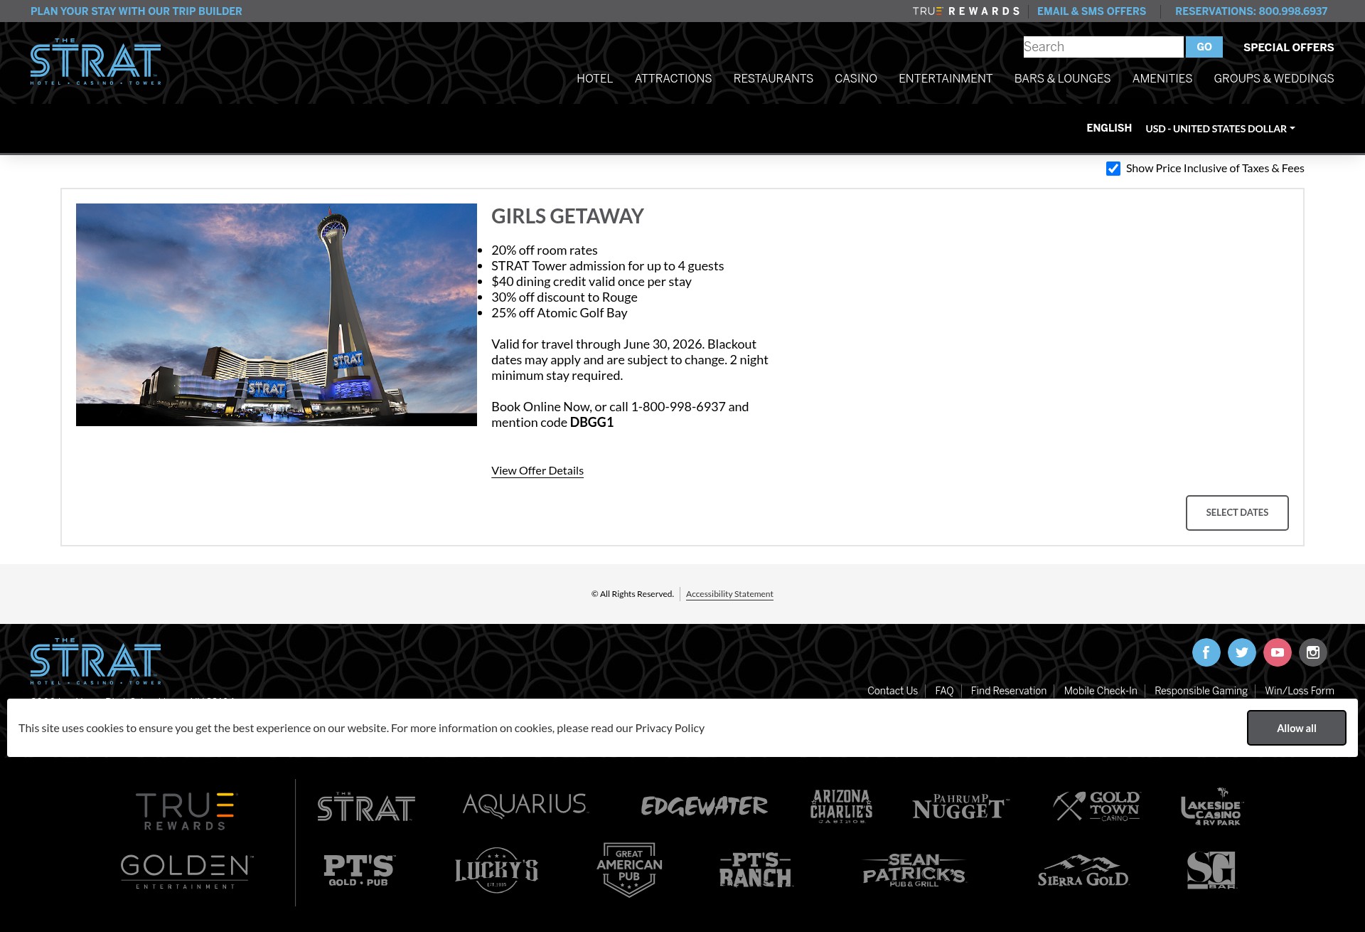Screen dimensions: 1365x932
Task: Click the PT's Ranch logo
Action: (x=756, y=870)
